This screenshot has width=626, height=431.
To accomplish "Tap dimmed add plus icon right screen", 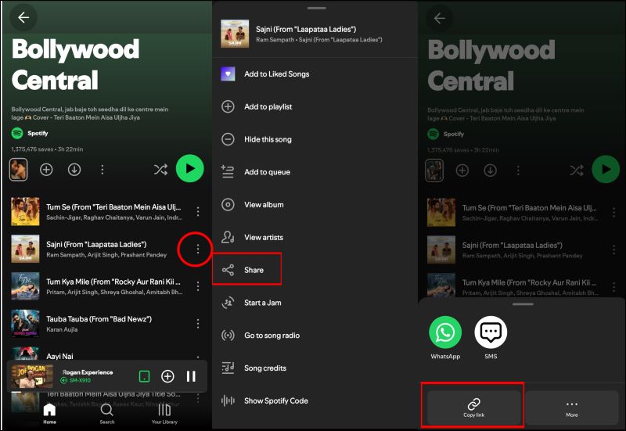I will point(462,171).
